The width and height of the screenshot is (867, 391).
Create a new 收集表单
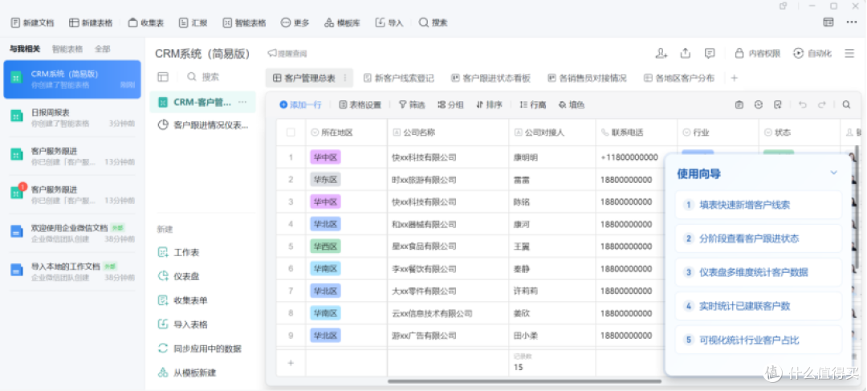pyautogui.click(x=182, y=300)
